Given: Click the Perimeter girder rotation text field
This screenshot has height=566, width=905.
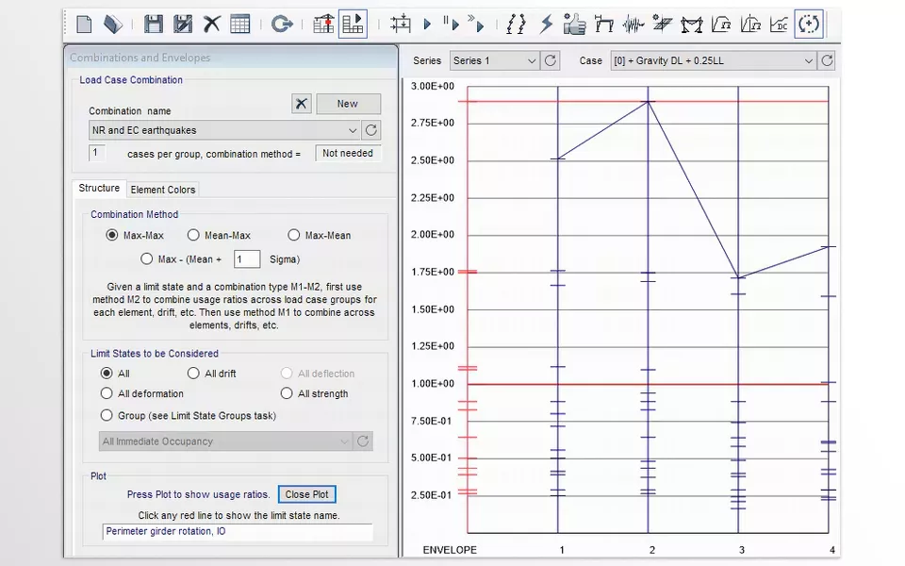Looking at the screenshot, I should (x=238, y=531).
